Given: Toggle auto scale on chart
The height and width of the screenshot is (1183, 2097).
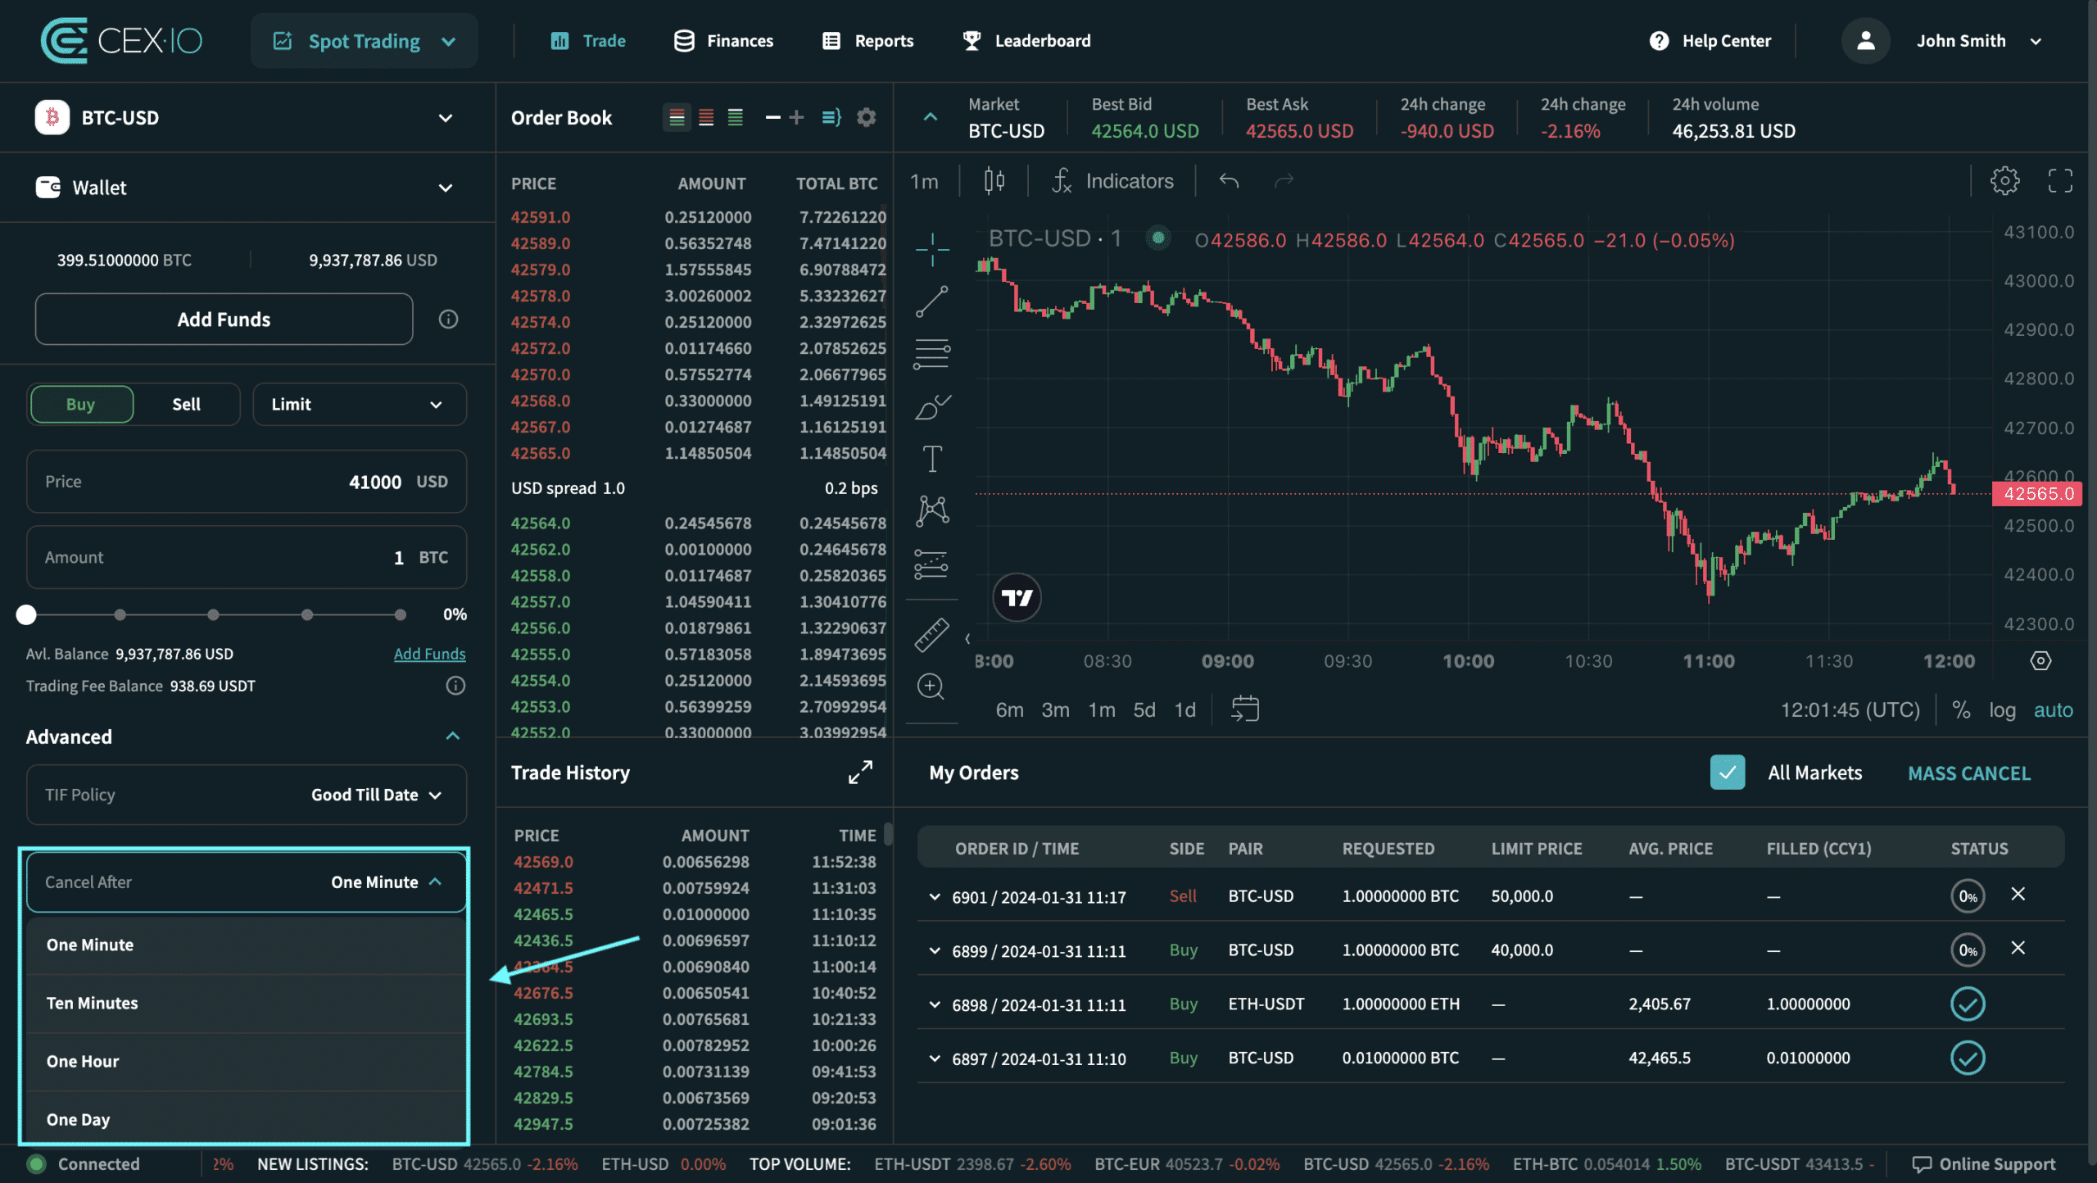Looking at the screenshot, I should click(x=2053, y=709).
